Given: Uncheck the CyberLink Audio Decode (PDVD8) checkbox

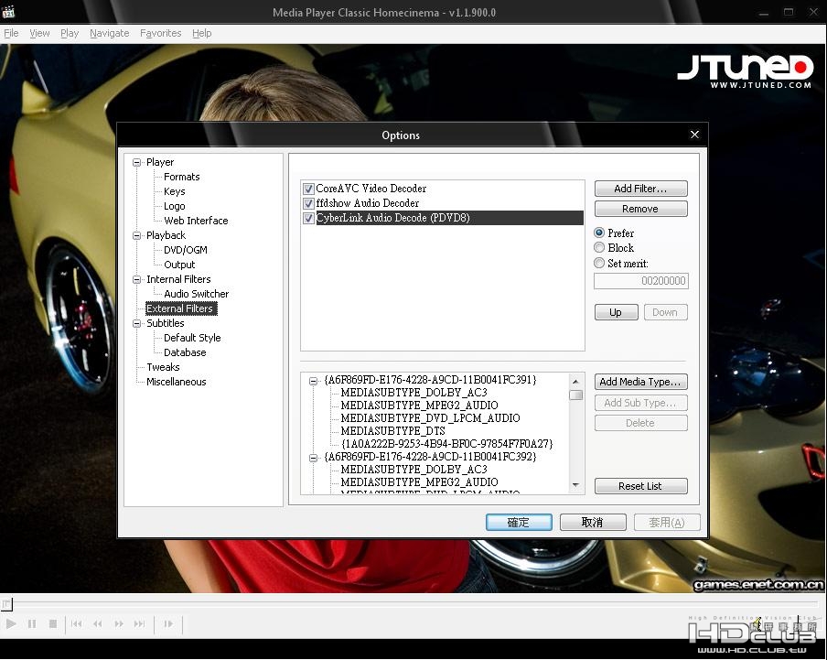Looking at the screenshot, I should coord(308,218).
